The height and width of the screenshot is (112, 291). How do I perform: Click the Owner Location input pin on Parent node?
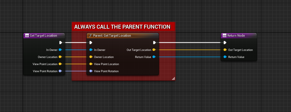(x=91, y=57)
